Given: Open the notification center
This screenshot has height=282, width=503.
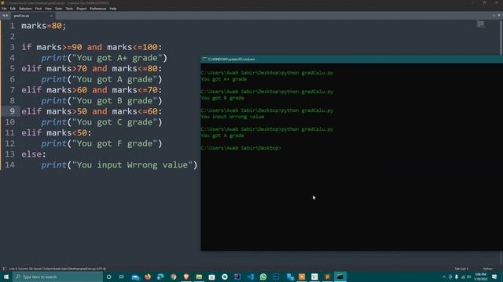Looking at the screenshot, I should point(494,277).
